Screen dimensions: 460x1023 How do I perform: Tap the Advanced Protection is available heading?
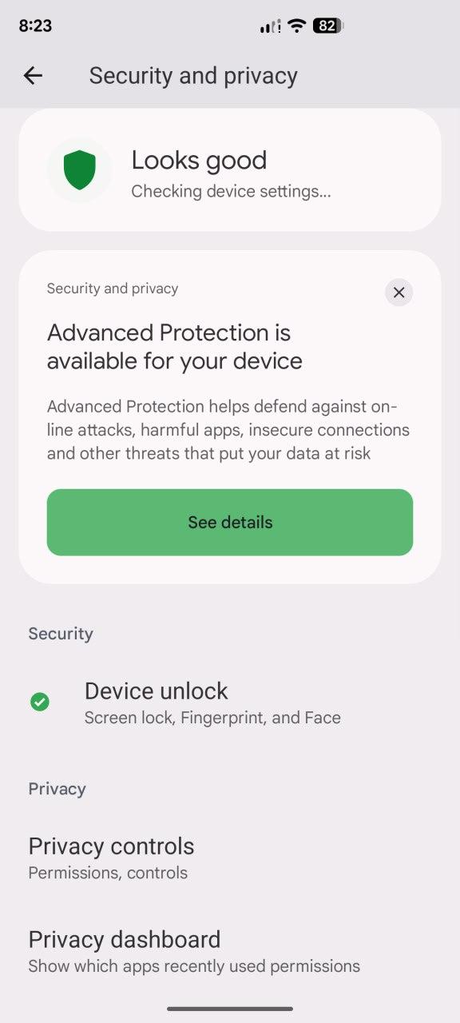coord(175,347)
